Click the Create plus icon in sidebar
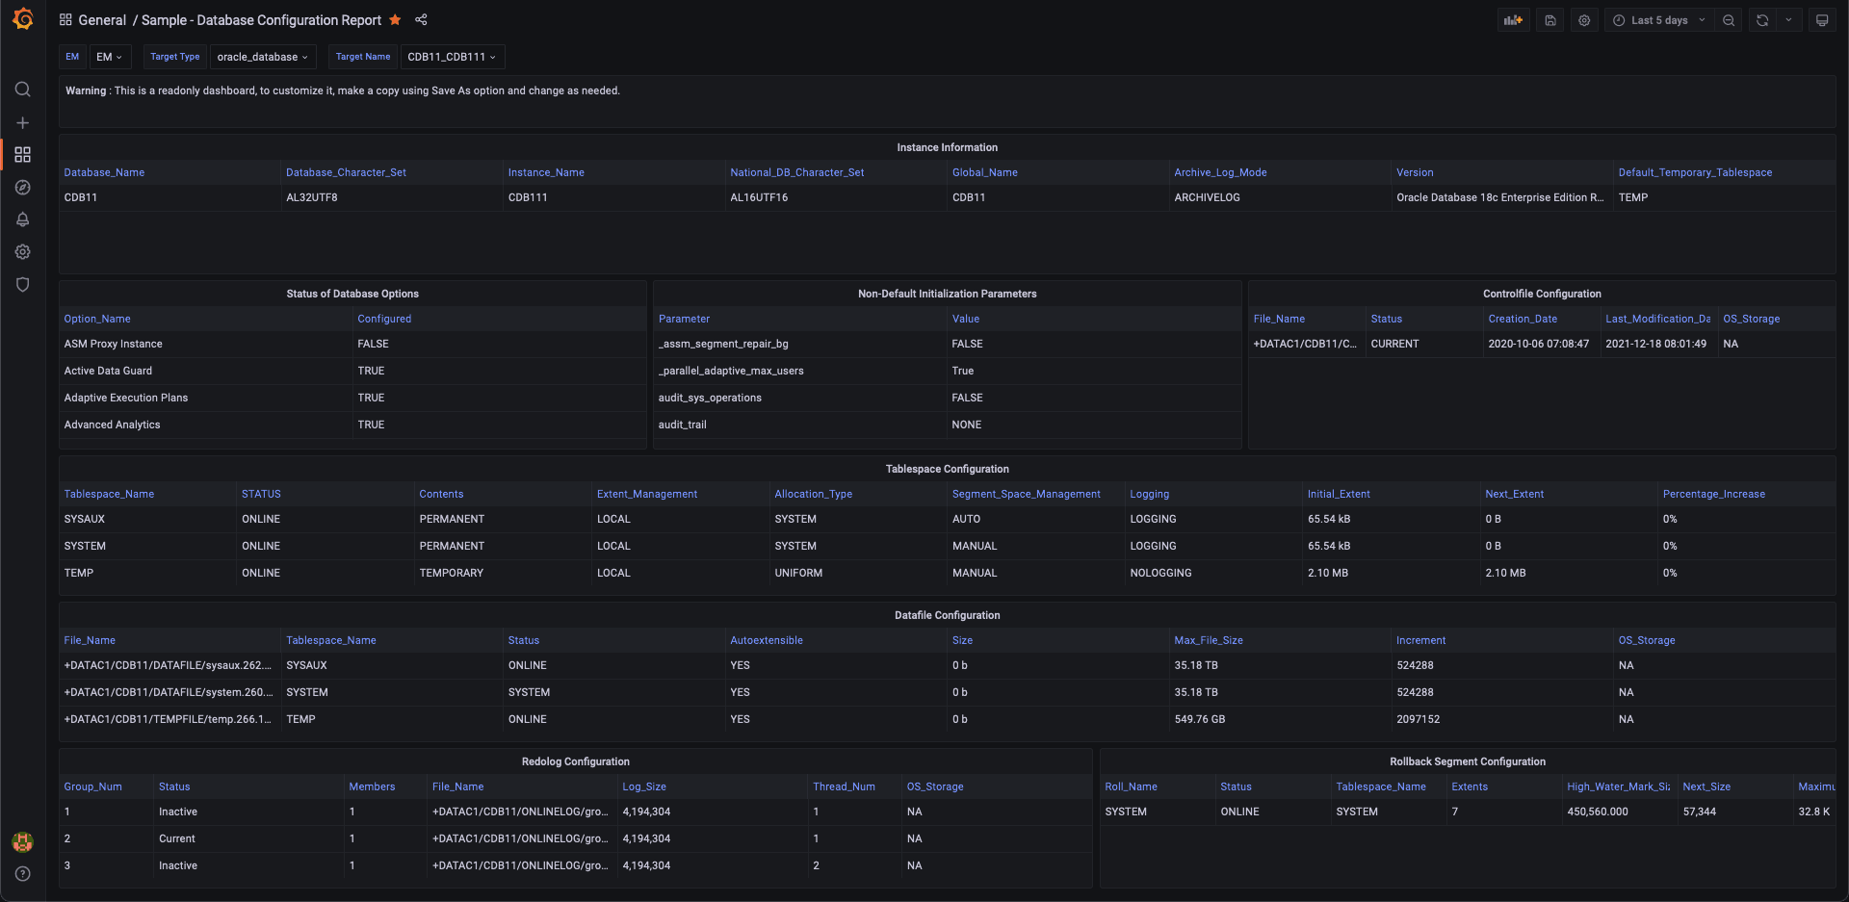The image size is (1849, 902). 22,122
